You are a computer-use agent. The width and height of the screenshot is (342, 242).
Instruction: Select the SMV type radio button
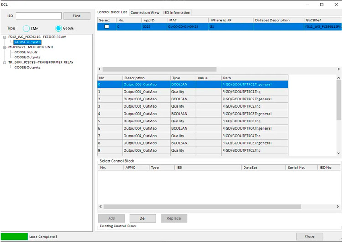tap(26, 28)
